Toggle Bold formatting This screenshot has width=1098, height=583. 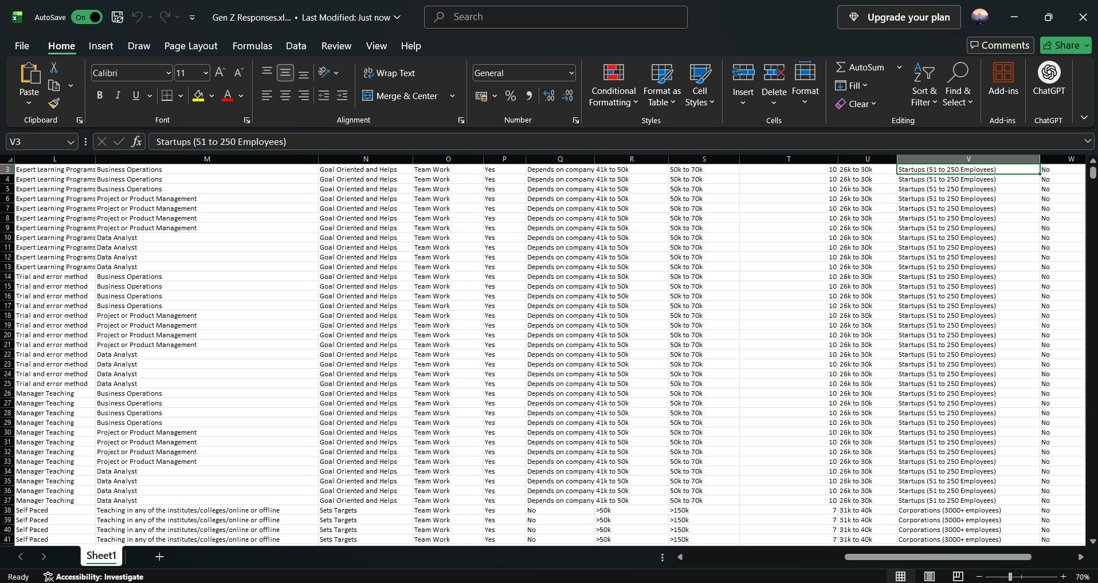(100, 96)
